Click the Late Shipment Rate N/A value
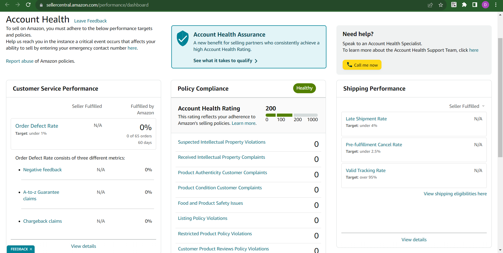The image size is (503, 253). 478,119
